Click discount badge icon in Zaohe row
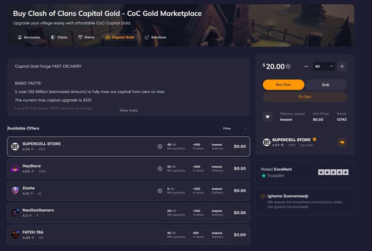The image size is (372, 251). click(x=160, y=191)
